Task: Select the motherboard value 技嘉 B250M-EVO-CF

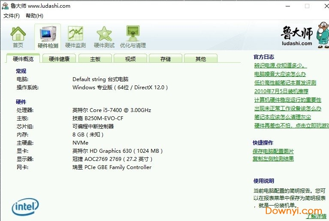Action: (98, 118)
